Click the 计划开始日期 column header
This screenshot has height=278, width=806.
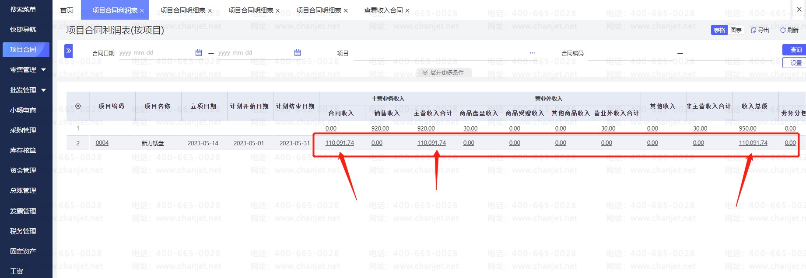(250, 106)
